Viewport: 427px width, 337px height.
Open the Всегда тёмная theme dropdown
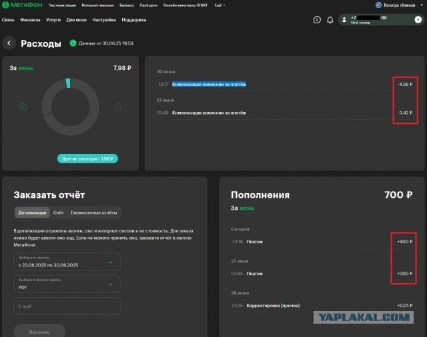[422, 5]
